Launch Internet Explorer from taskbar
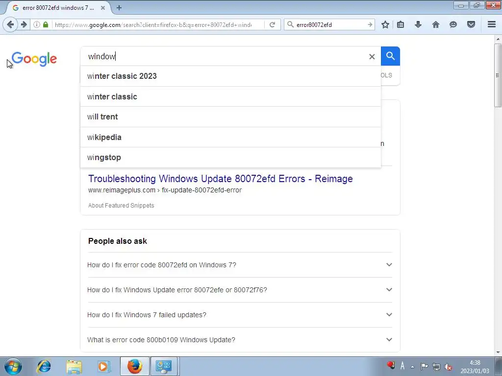This screenshot has width=502, height=376. pos(44,366)
